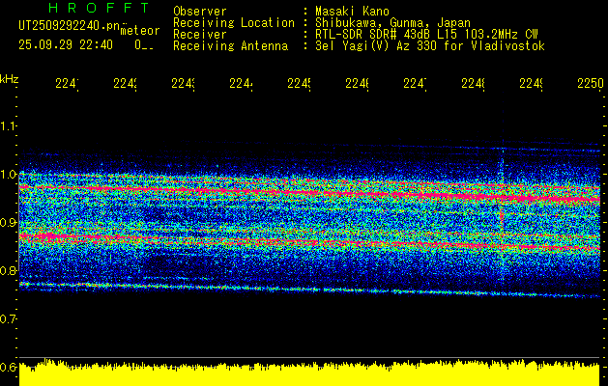Click the 2250 time axis marker

point(591,83)
